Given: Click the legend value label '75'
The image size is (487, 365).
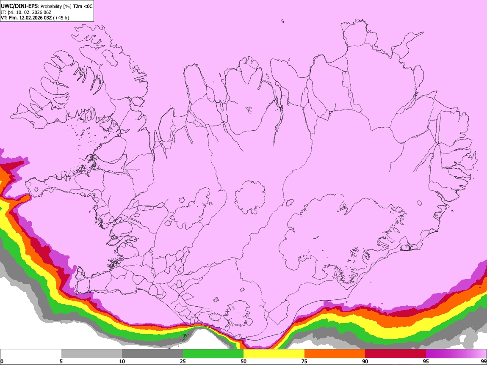Looking at the screenshot, I should [304, 362].
